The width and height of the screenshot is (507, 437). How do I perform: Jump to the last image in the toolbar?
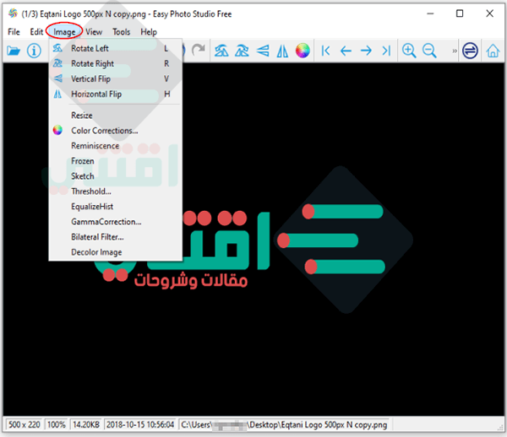(x=386, y=51)
